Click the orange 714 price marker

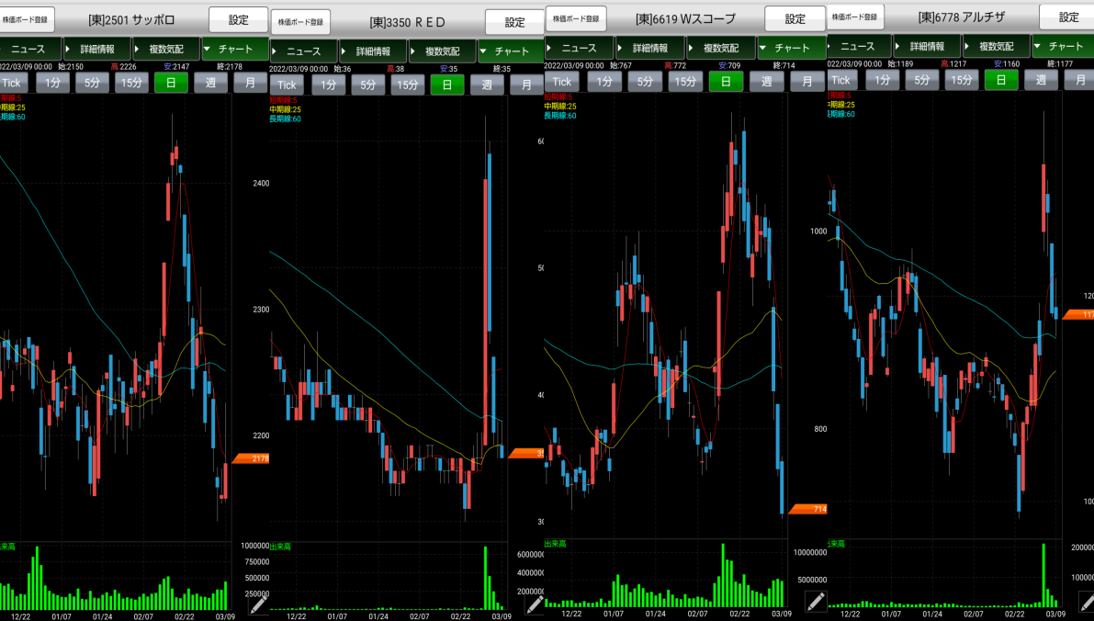tap(808, 509)
